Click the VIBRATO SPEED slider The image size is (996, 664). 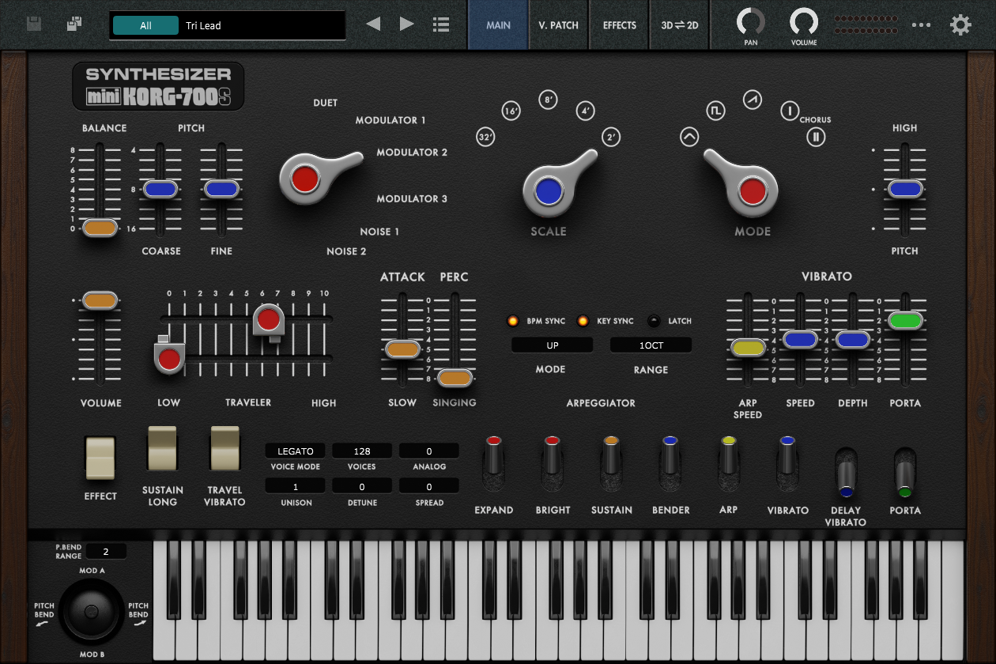(x=801, y=338)
